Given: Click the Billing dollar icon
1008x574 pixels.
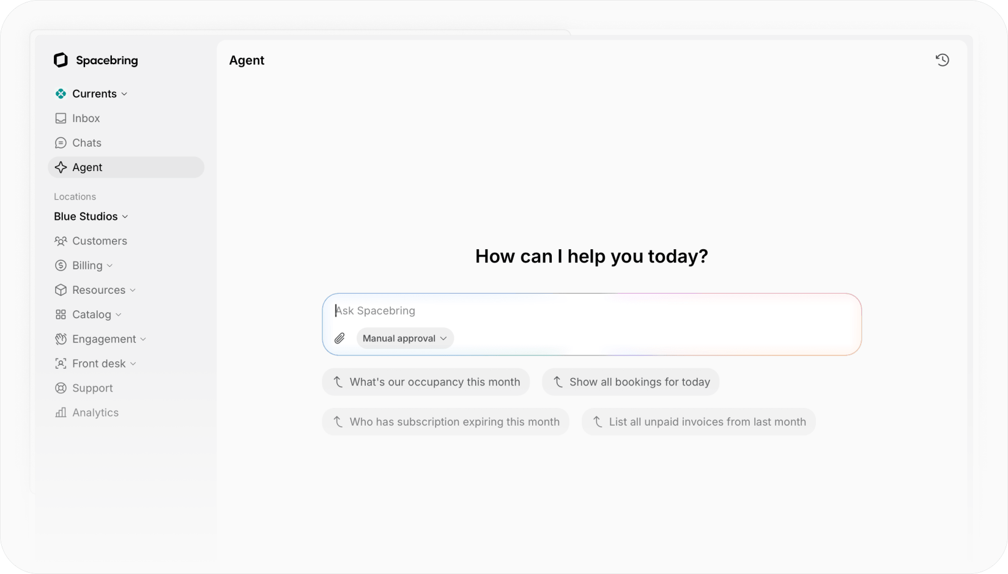Looking at the screenshot, I should point(61,266).
